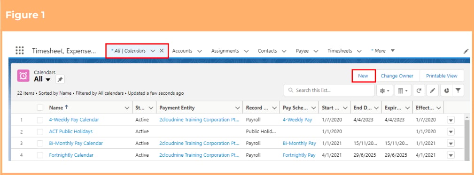
Task: Refresh the calendars list
Action: tap(419, 91)
